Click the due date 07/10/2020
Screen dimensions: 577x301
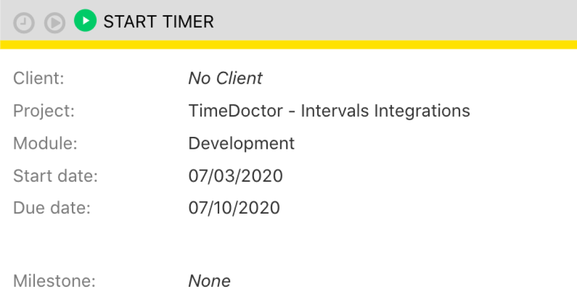[x=234, y=208]
